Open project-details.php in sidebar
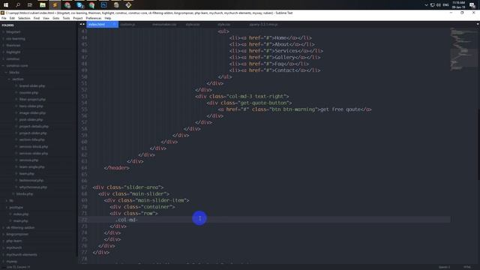Viewport: 480px width, 270px height. pyautogui.click(x=34, y=126)
